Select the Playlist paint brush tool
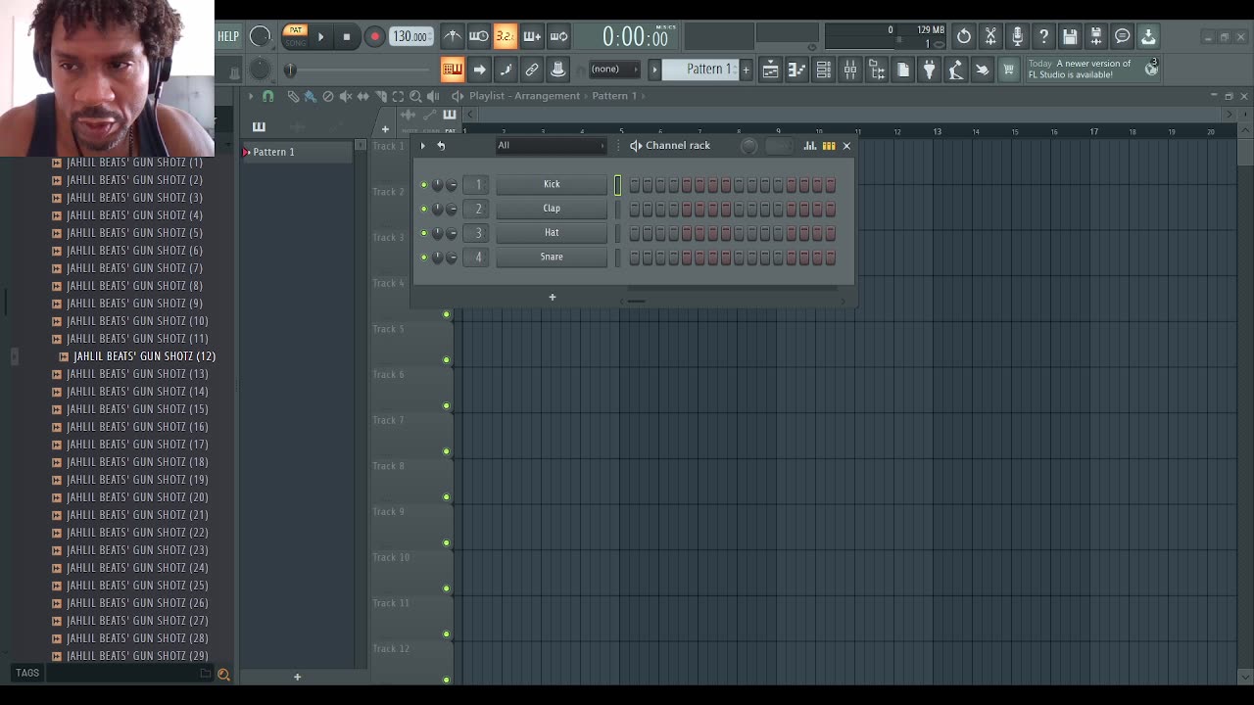This screenshot has height=705, width=1254. [311, 96]
